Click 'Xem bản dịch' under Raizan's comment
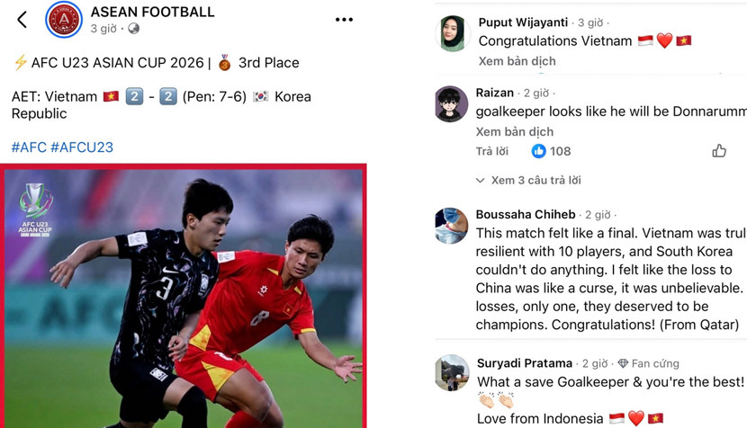This screenshot has height=428, width=747. [515, 132]
